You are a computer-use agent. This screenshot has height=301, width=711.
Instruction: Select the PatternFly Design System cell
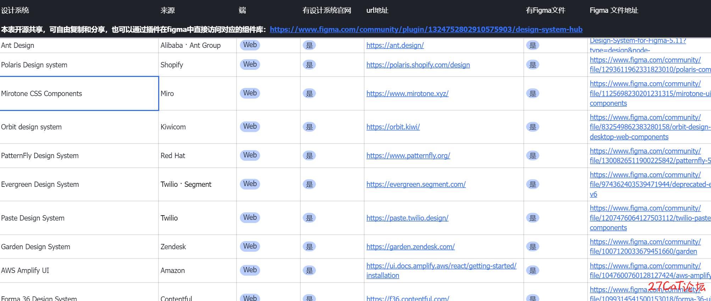[79, 156]
